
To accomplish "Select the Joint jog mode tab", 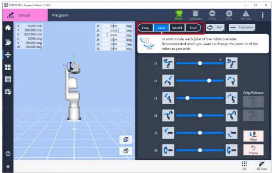I will (161, 28).
